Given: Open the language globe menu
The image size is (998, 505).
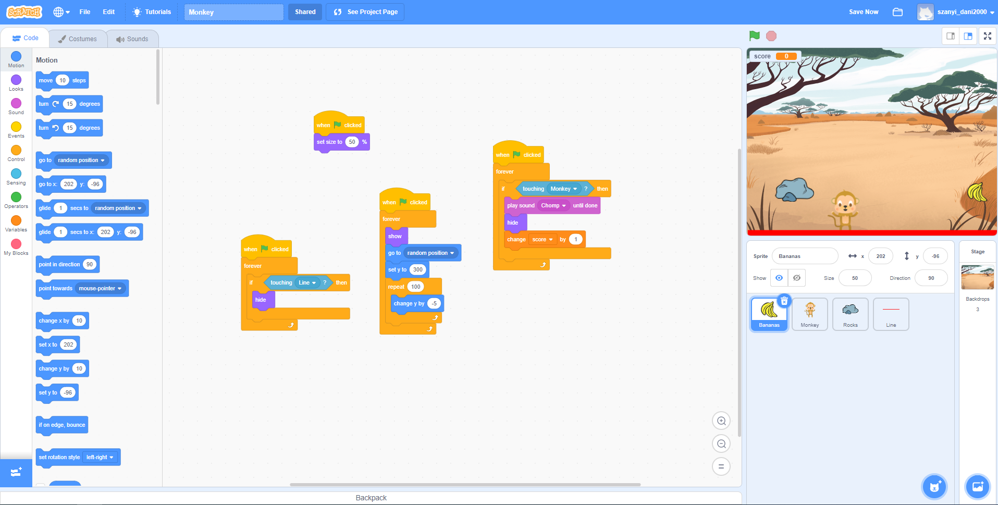Looking at the screenshot, I should 61,11.
